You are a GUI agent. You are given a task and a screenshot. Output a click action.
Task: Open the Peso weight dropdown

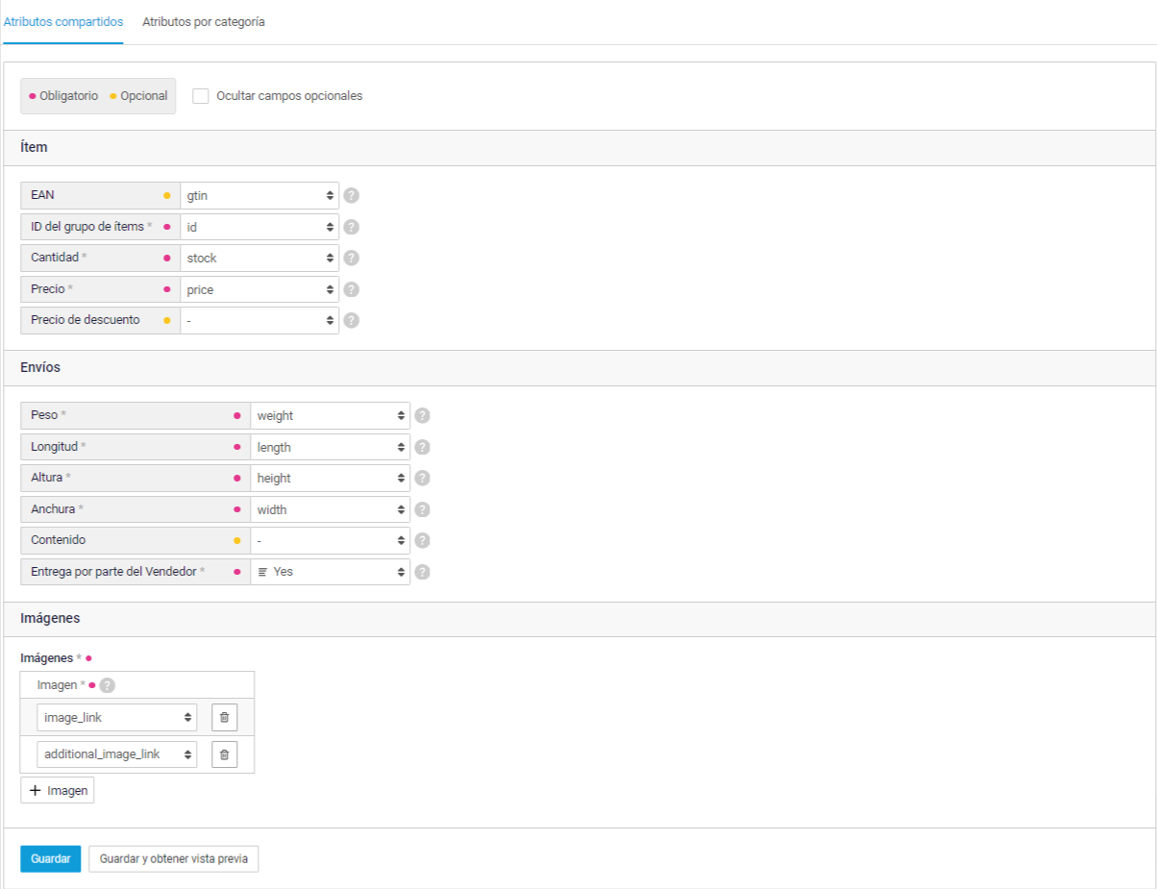330,416
